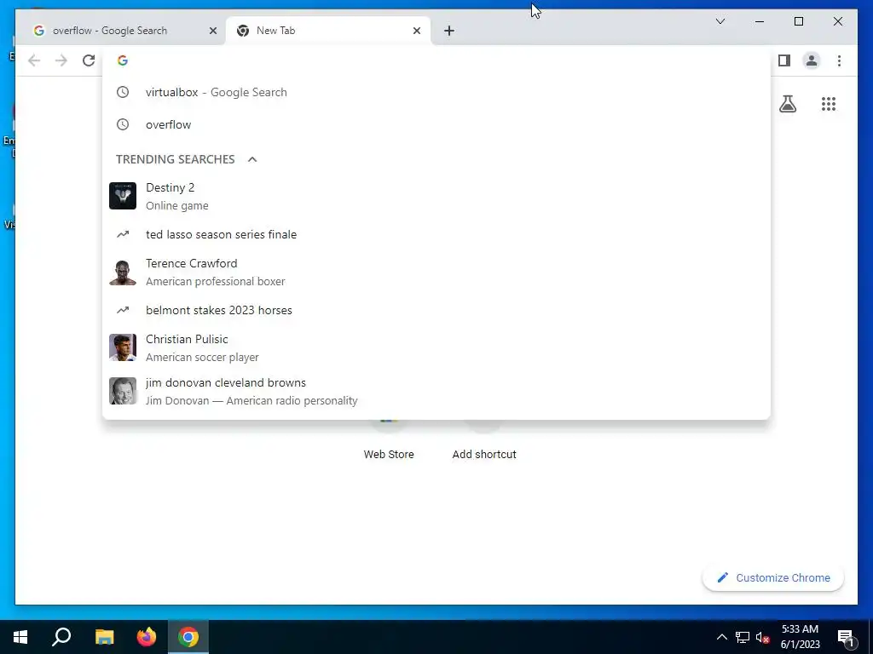Open File Explorer from taskbar
The width and height of the screenshot is (873, 654).
click(x=104, y=637)
